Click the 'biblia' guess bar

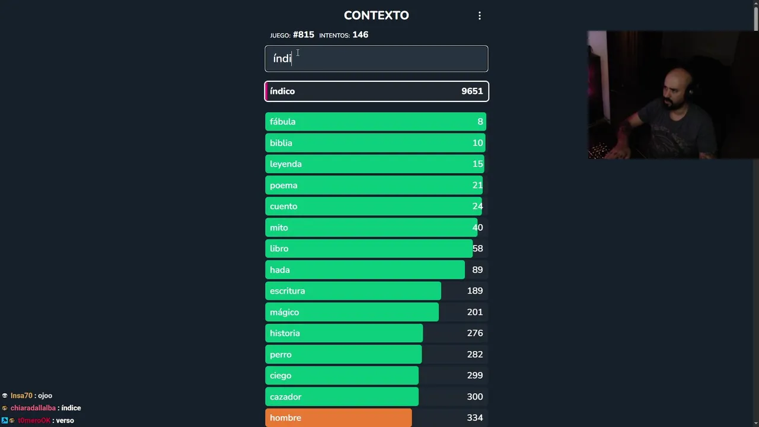[x=376, y=143]
